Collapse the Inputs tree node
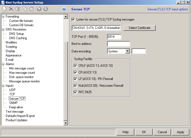This screenshot has width=191, height=138. pos(3,86)
